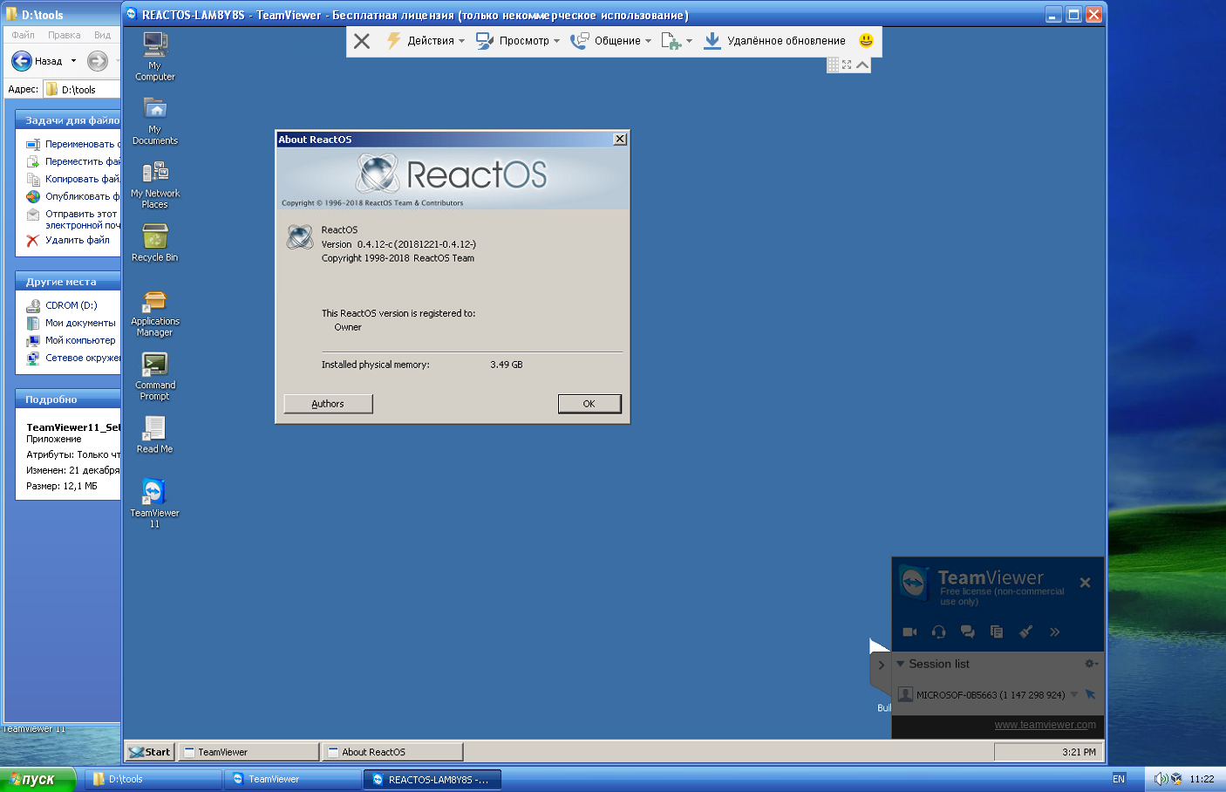1226x792 pixels.
Task: Launch Applications Manager desktop icon
Action: tap(154, 313)
